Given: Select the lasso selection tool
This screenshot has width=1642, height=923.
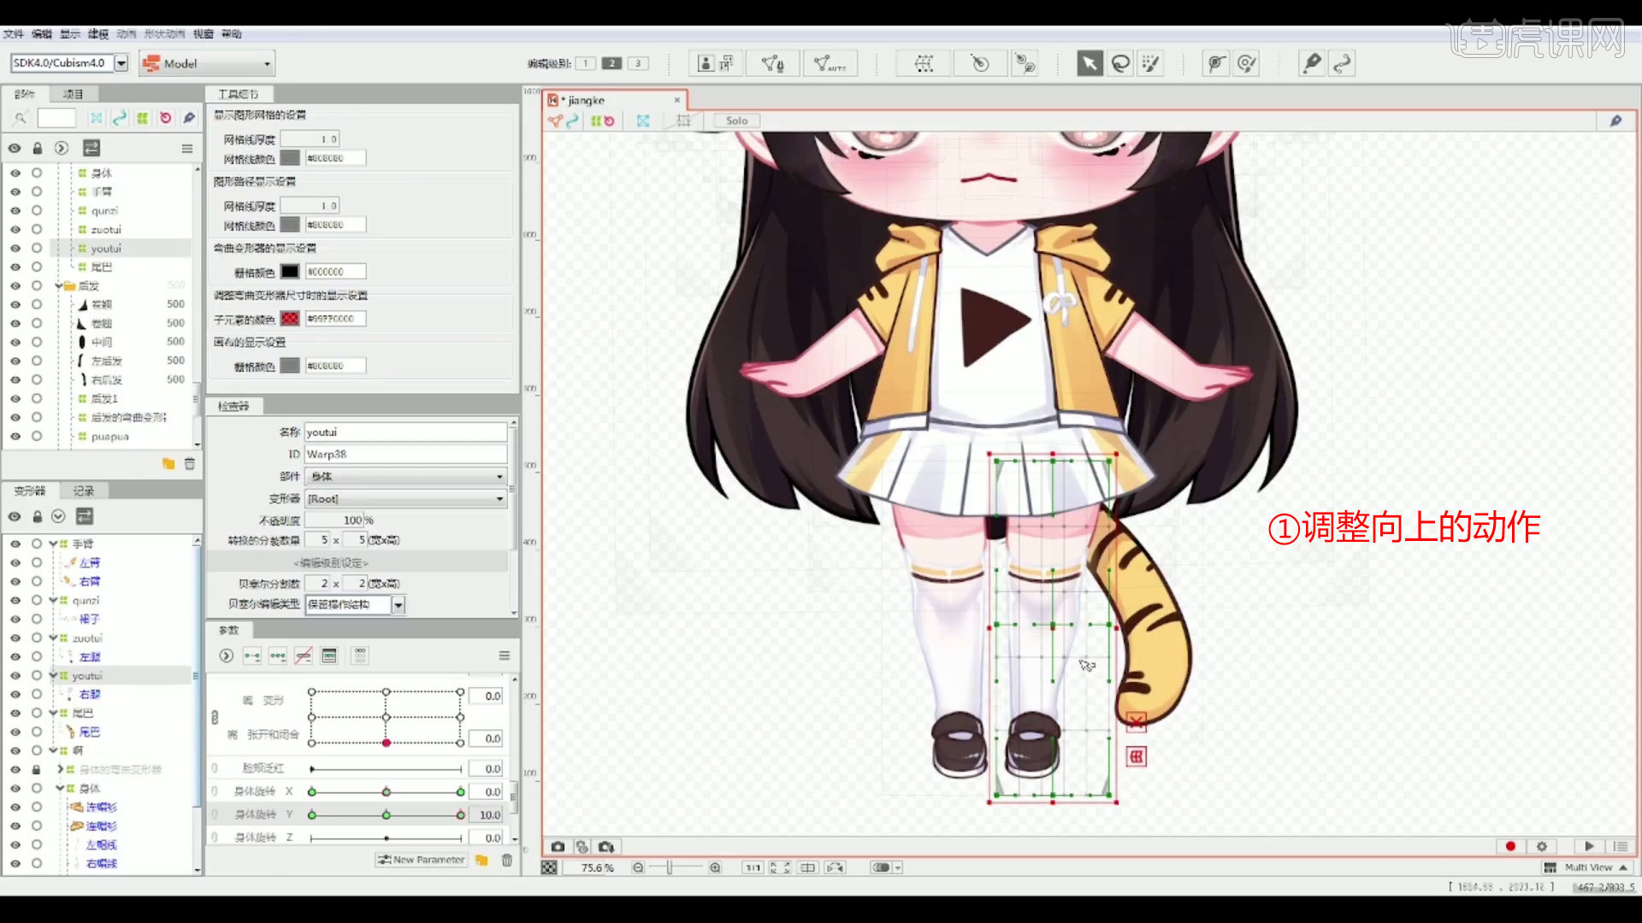Looking at the screenshot, I should coord(1120,63).
